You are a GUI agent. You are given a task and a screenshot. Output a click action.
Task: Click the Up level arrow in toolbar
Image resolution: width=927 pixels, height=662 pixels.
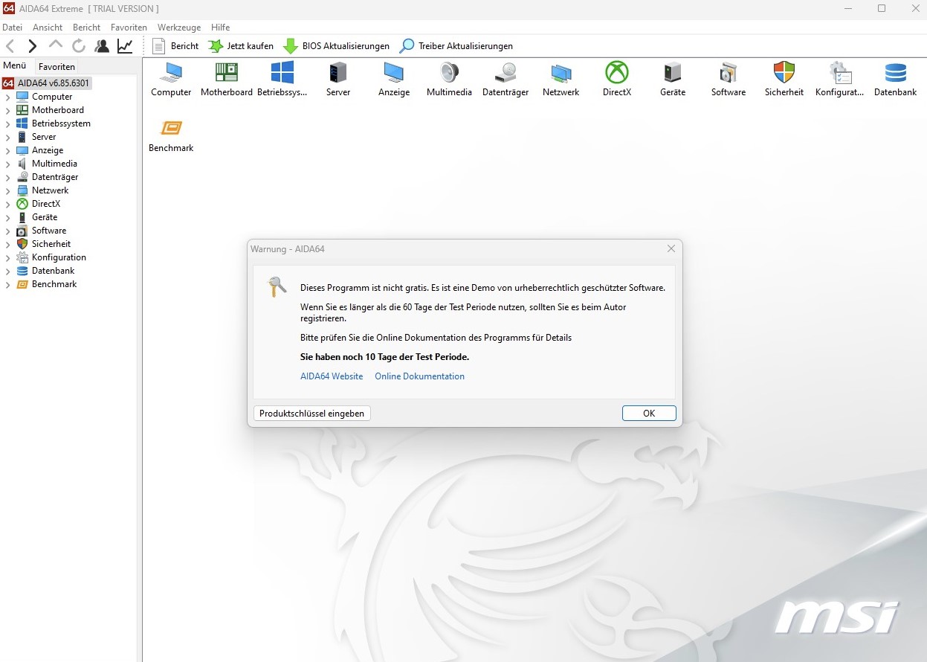tap(56, 46)
